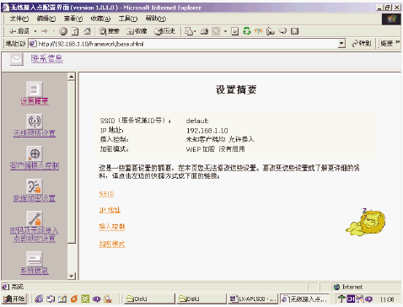Open the 文件 (File) menu
This screenshot has width=403, height=307.
(19, 19)
